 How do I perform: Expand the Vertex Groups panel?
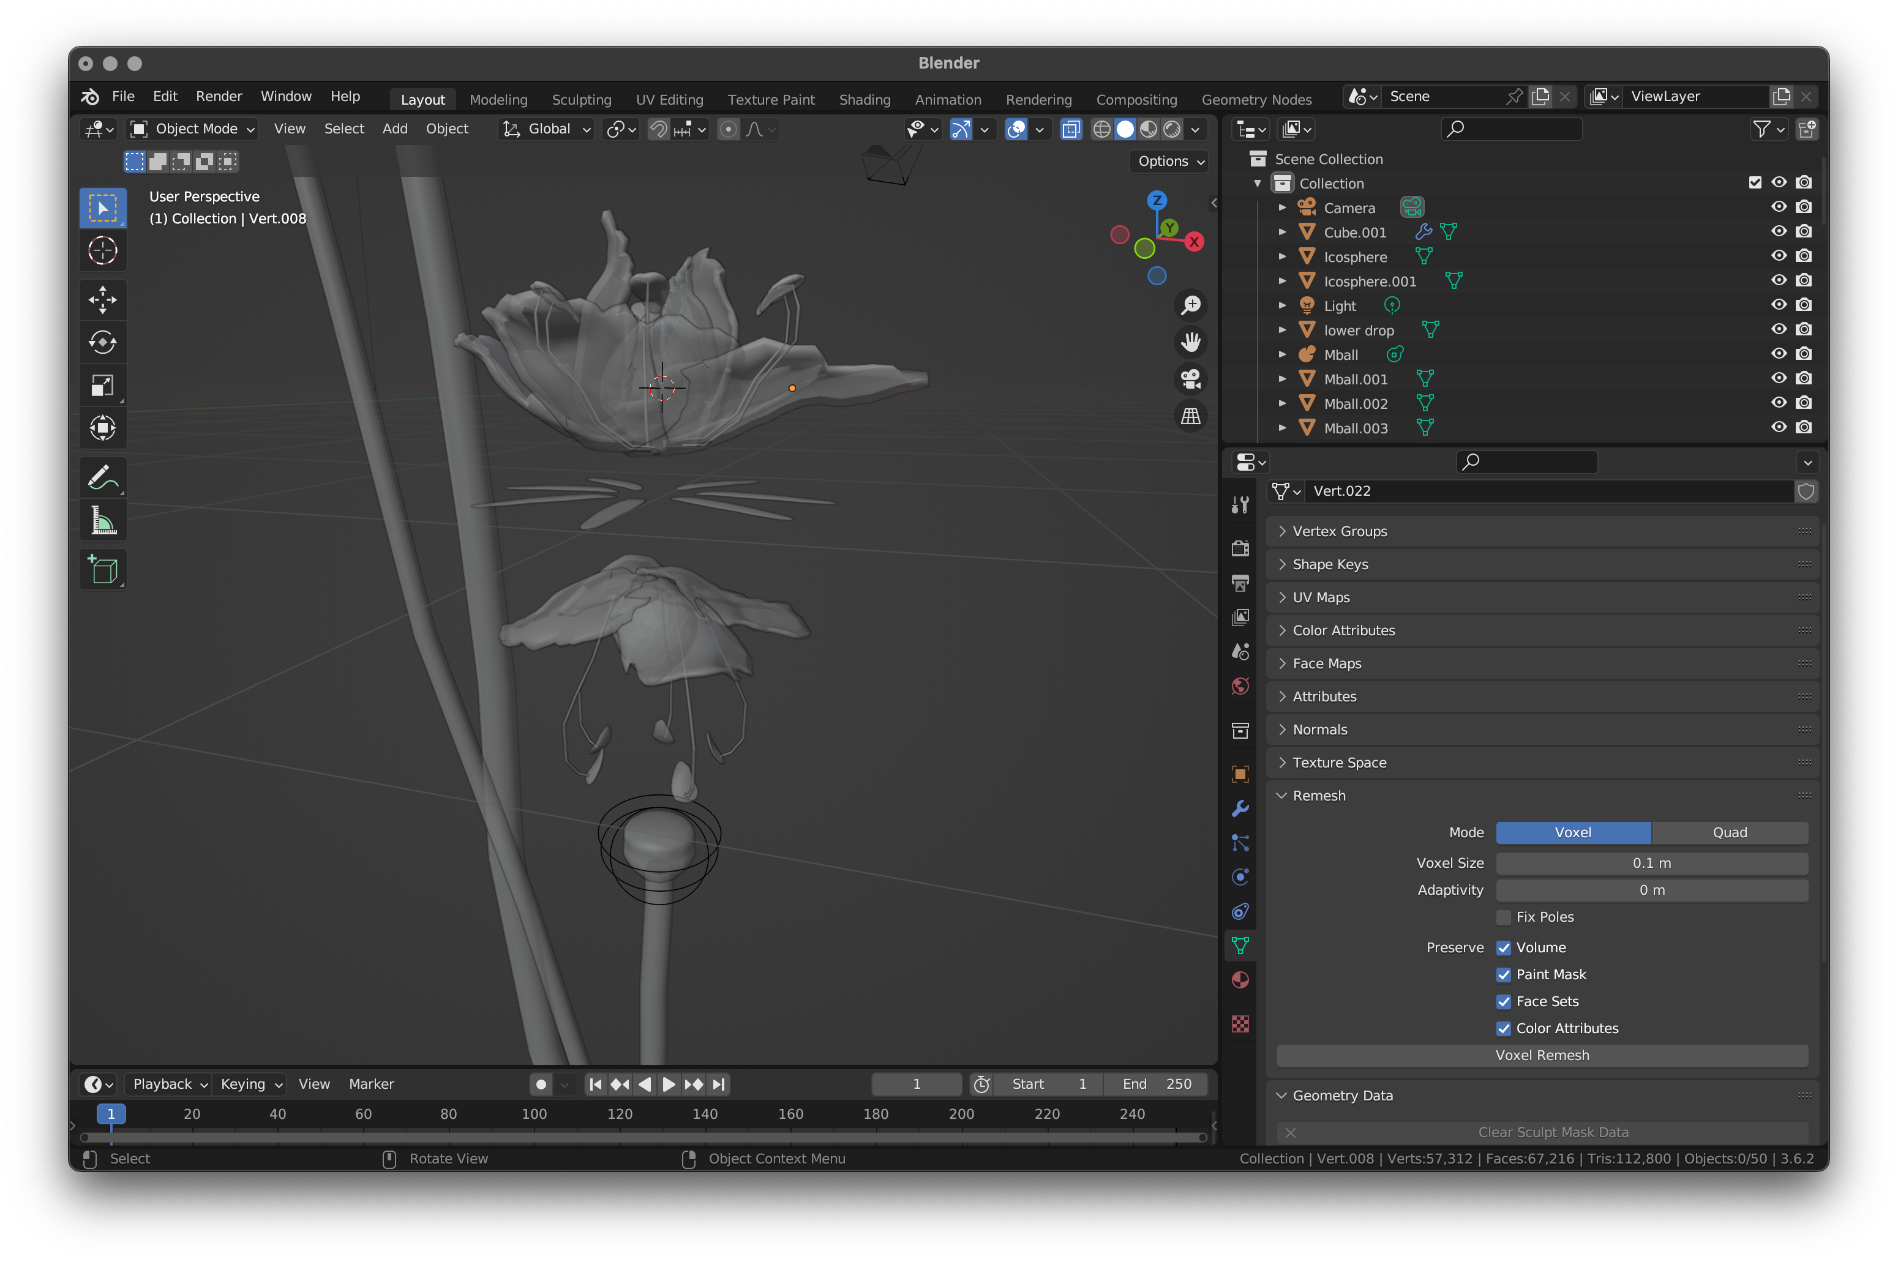point(1338,531)
